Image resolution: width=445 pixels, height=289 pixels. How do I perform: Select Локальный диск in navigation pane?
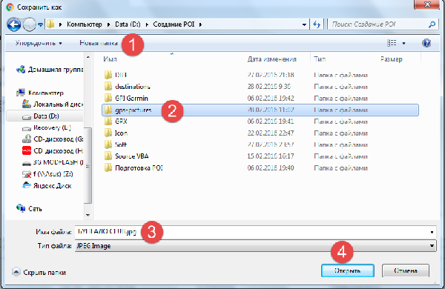tap(53, 104)
